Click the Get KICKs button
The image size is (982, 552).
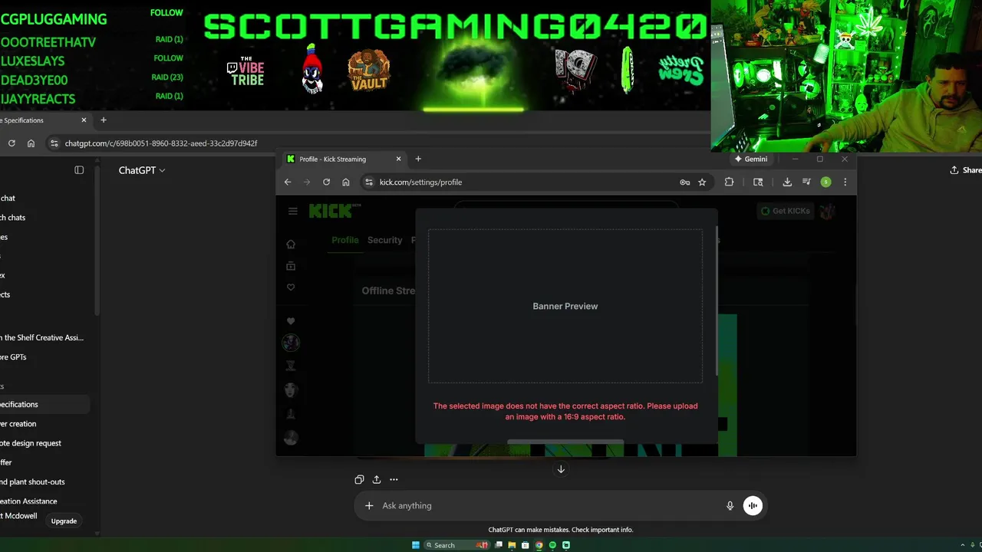pos(785,211)
